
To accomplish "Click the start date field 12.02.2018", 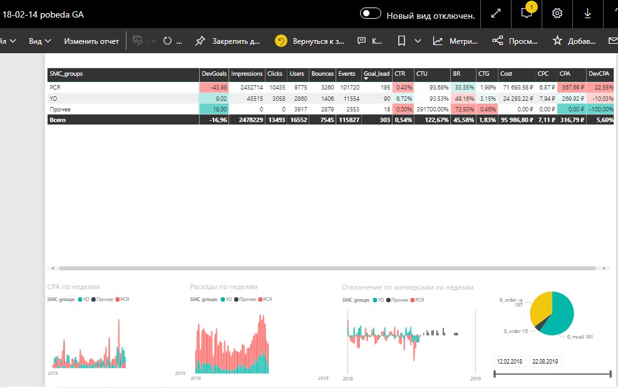I will [x=510, y=361].
